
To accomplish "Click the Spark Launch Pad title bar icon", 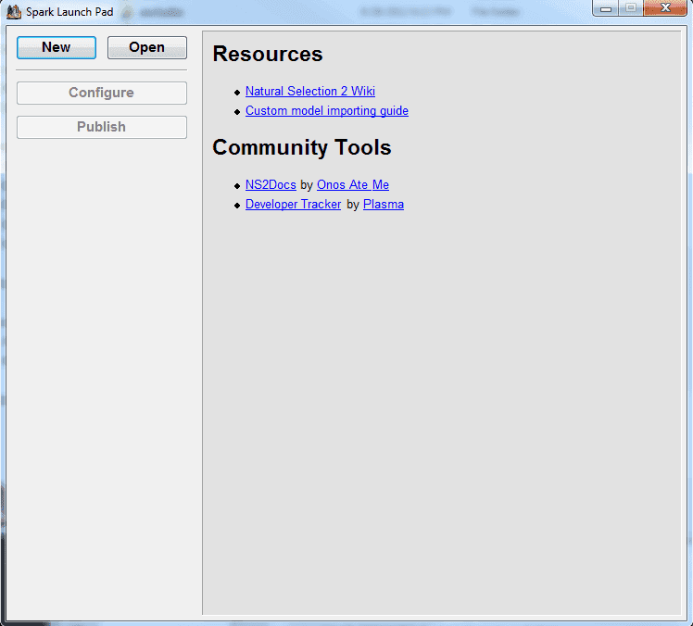I will 14,12.
